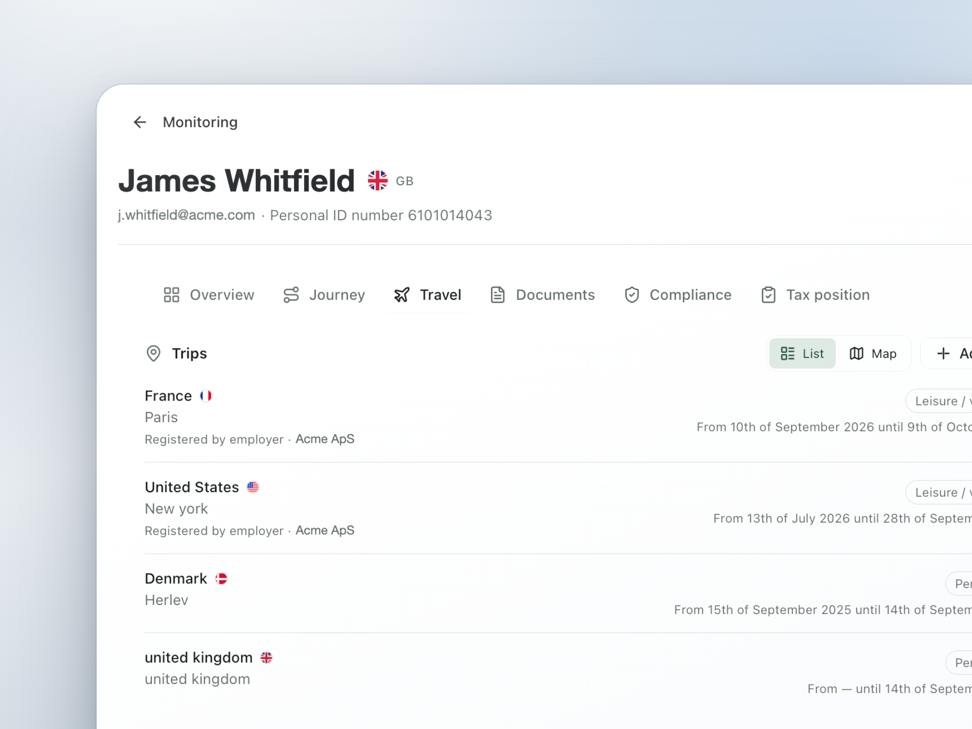Click the Documents file icon
Image resolution: width=972 pixels, height=729 pixels.
(498, 295)
